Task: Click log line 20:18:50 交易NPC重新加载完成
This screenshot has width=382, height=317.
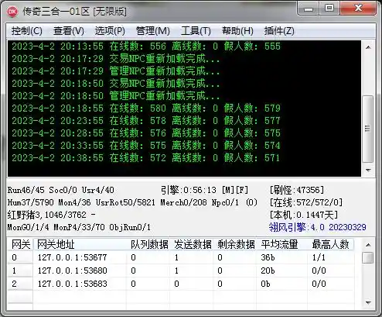Action: [x=116, y=84]
